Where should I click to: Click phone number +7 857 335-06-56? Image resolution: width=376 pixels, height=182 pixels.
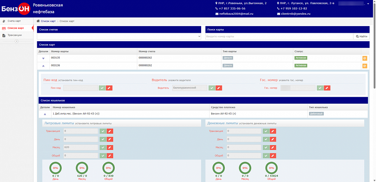(x=232, y=8)
